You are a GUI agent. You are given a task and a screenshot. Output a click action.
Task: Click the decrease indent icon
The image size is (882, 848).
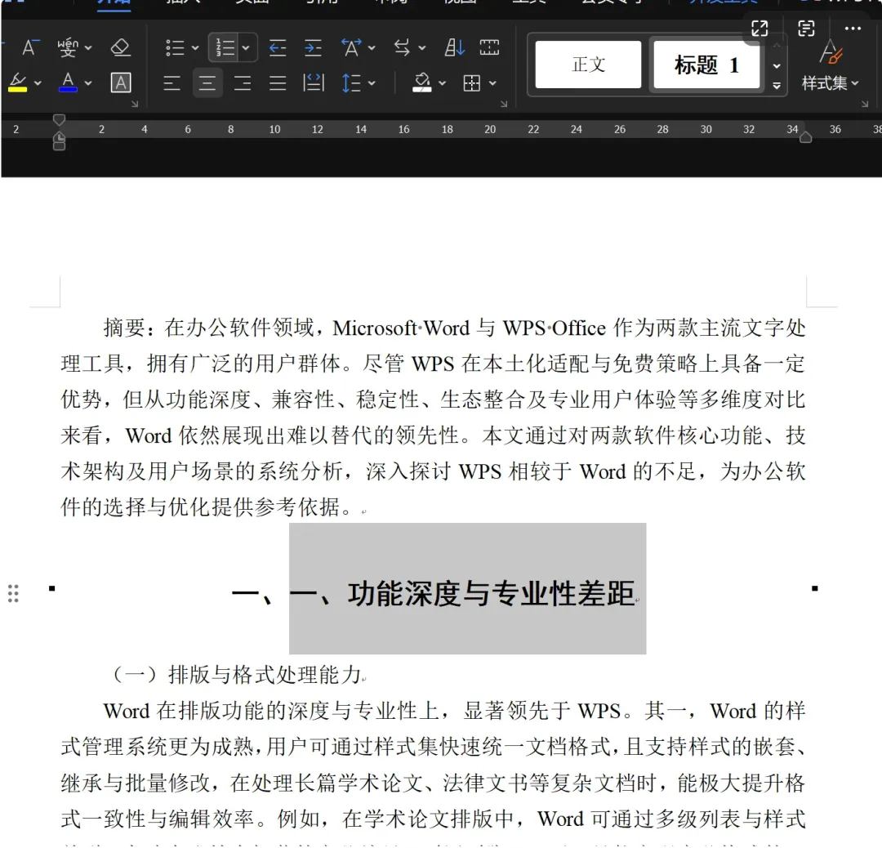278,48
